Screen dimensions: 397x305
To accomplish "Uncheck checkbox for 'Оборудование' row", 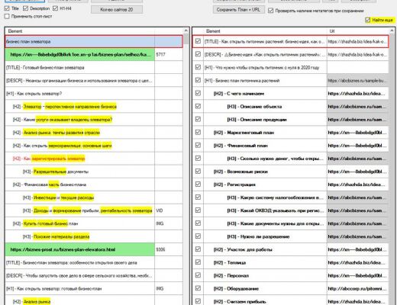I will point(198,288).
